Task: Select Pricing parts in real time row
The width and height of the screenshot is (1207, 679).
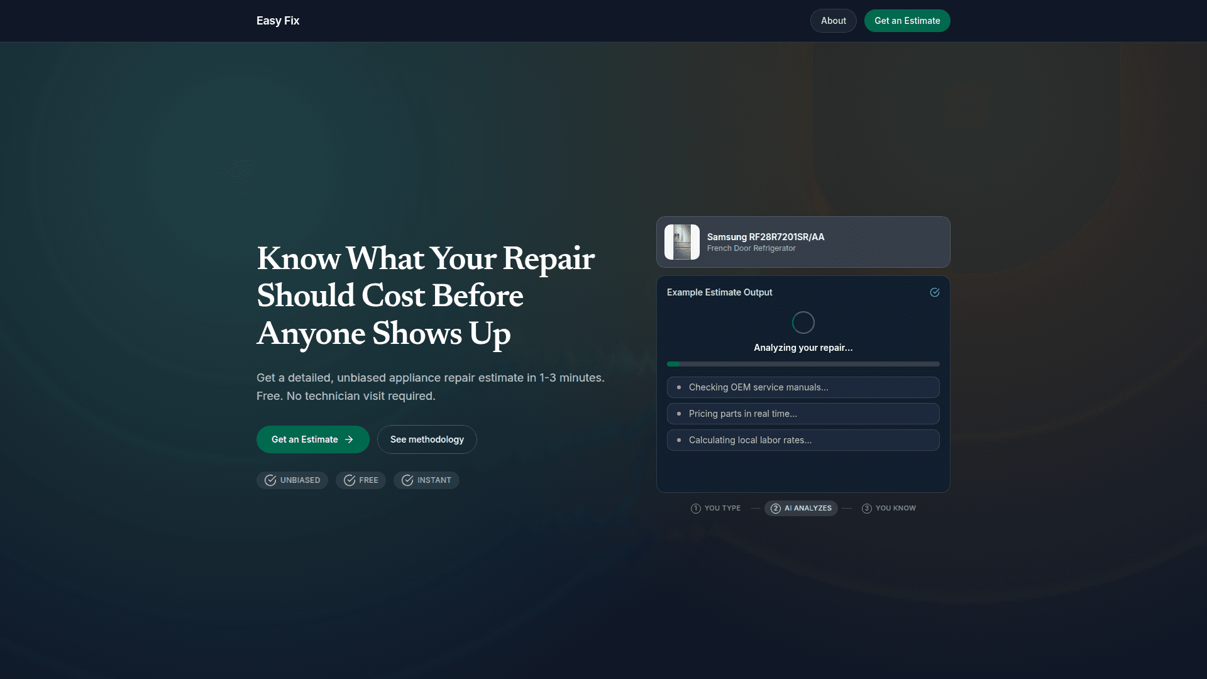Action: 803,414
